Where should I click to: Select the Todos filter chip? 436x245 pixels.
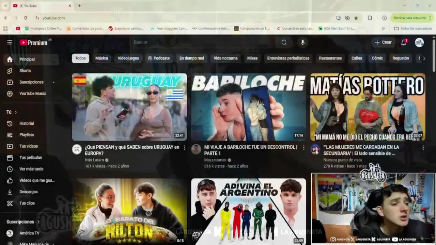point(80,58)
